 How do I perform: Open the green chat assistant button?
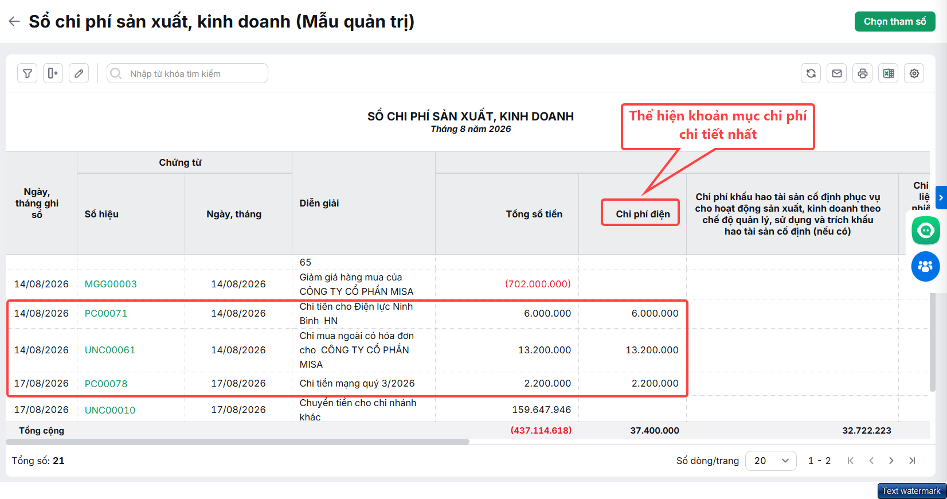tap(926, 231)
